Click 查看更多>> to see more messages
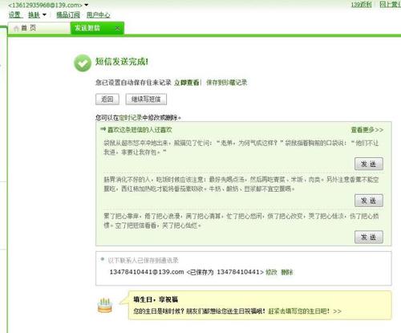Viewport: 401px width, 333px height. click(367, 130)
